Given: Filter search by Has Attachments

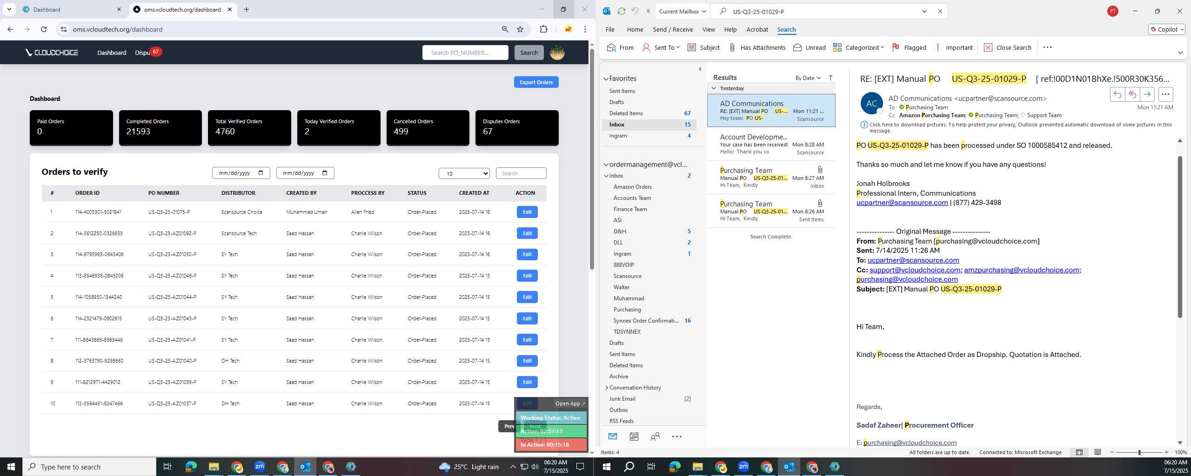Looking at the screenshot, I should click(757, 47).
